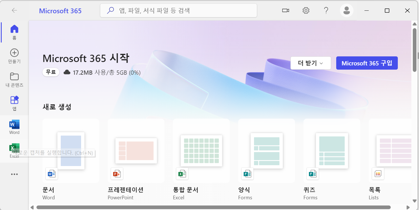Launch Word from the sidebar

pyautogui.click(x=14, y=127)
